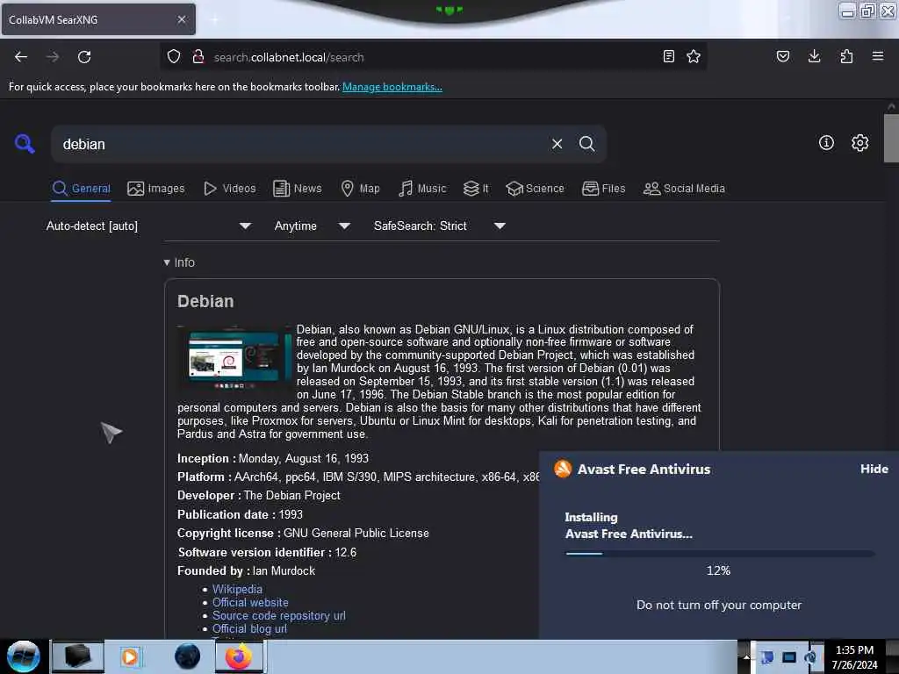Toggle reader view icon in address bar
The height and width of the screenshot is (674, 899).
(668, 56)
